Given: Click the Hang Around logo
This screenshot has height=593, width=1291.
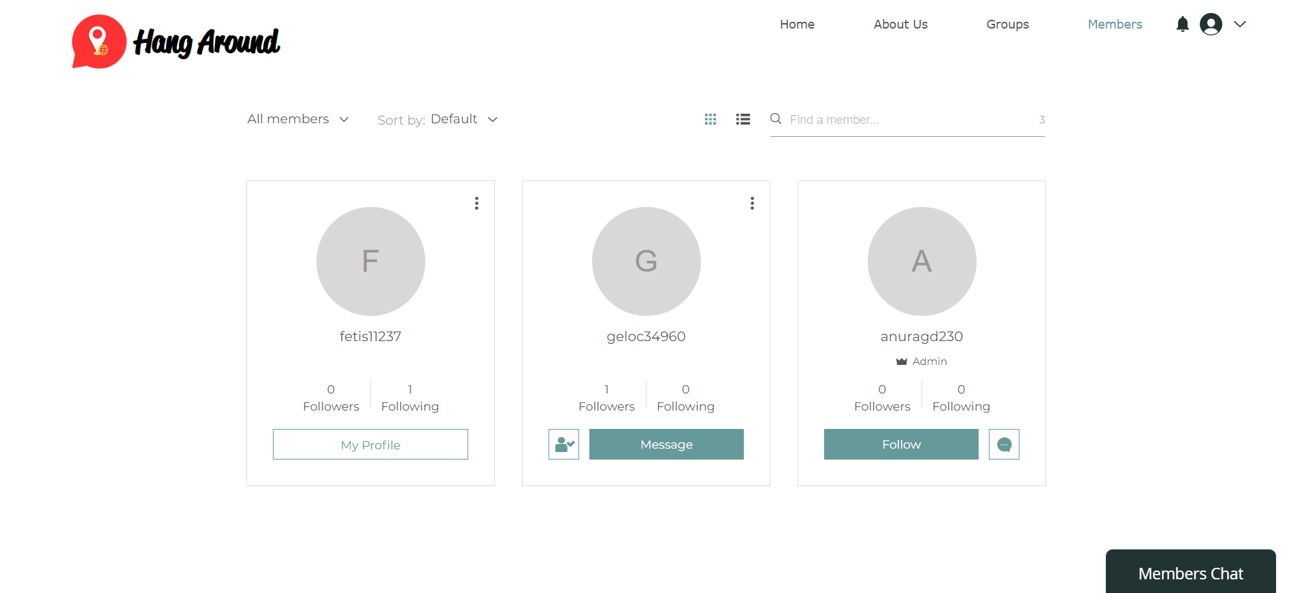Looking at the screenshot, I should (x=176, y=42).
